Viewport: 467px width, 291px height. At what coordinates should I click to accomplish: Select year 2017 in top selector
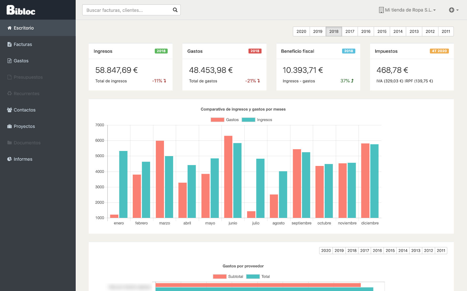coord(350,31)
